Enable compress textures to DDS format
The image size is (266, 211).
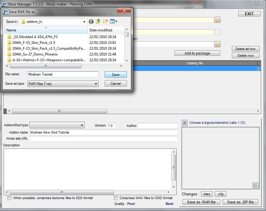9,198
